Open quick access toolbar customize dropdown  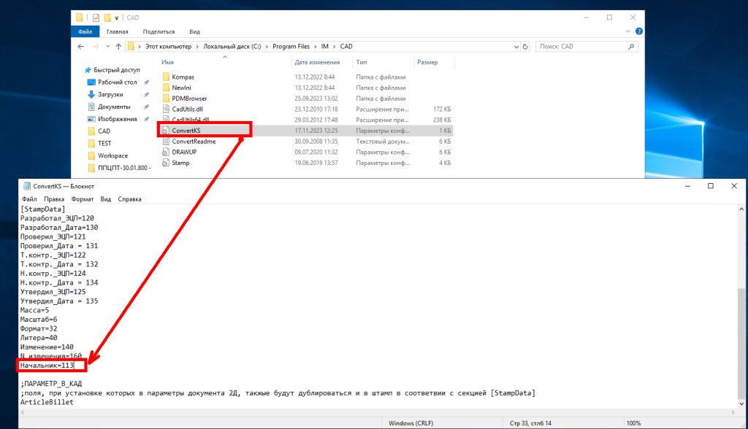[x=117, y=18]
